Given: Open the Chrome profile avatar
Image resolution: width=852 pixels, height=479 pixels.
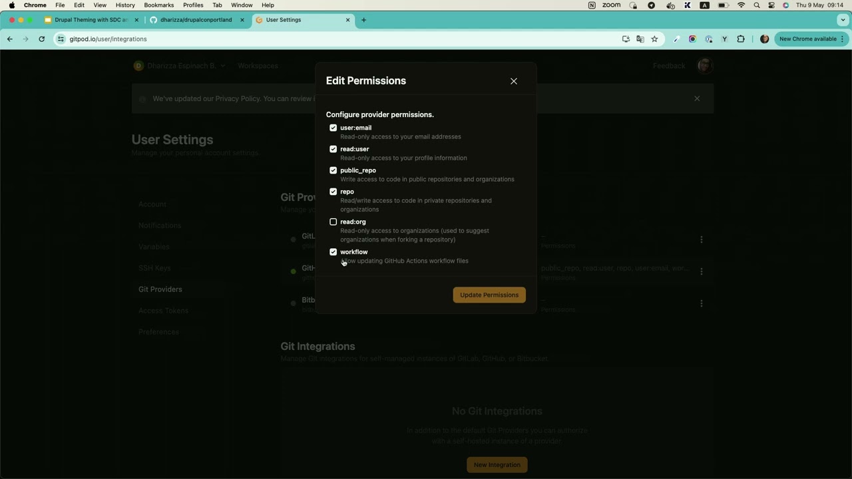Looking at the screenshot, I should point(764,39).
